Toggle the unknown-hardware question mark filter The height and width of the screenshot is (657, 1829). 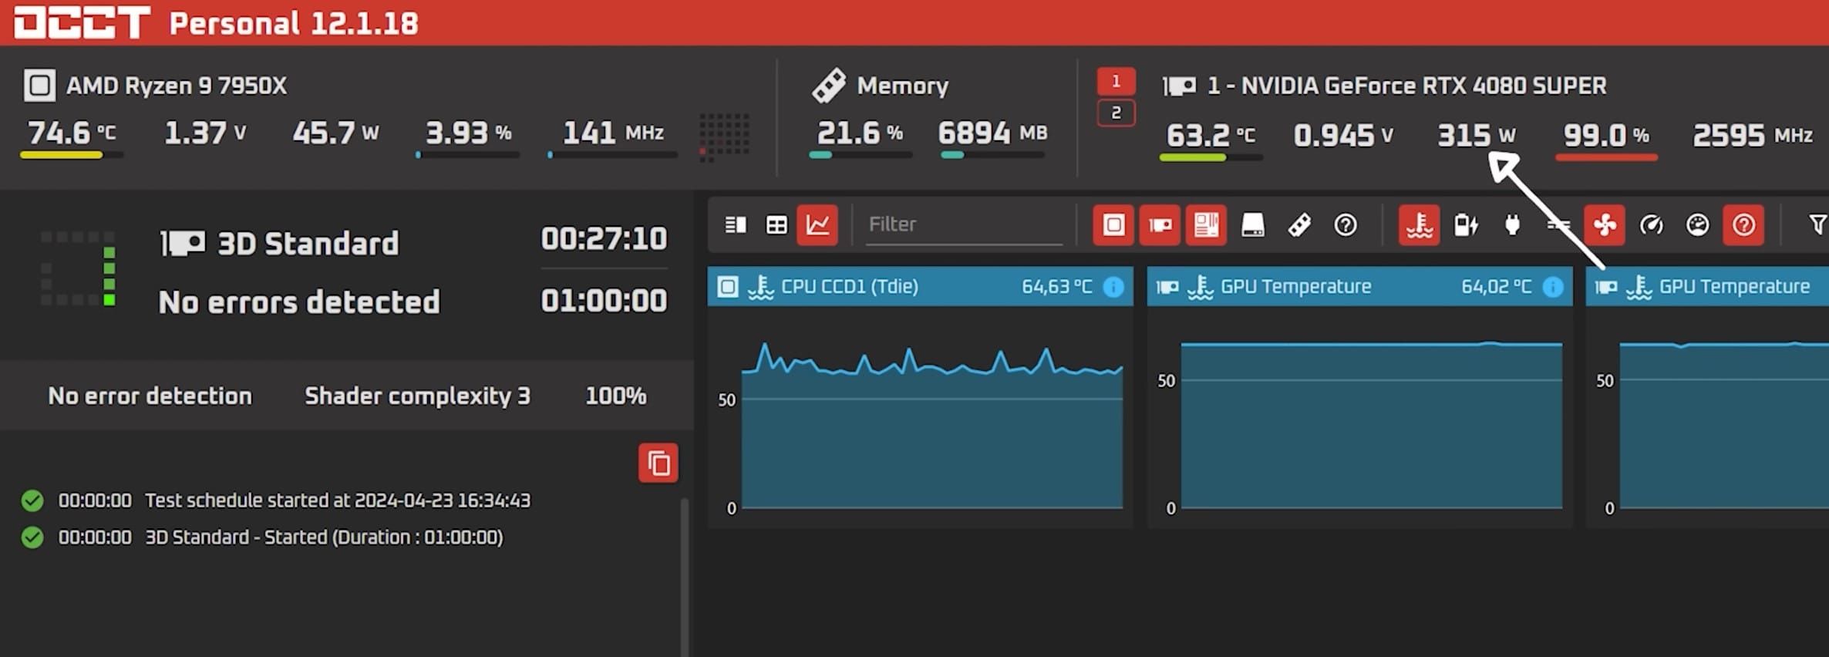1346,225
